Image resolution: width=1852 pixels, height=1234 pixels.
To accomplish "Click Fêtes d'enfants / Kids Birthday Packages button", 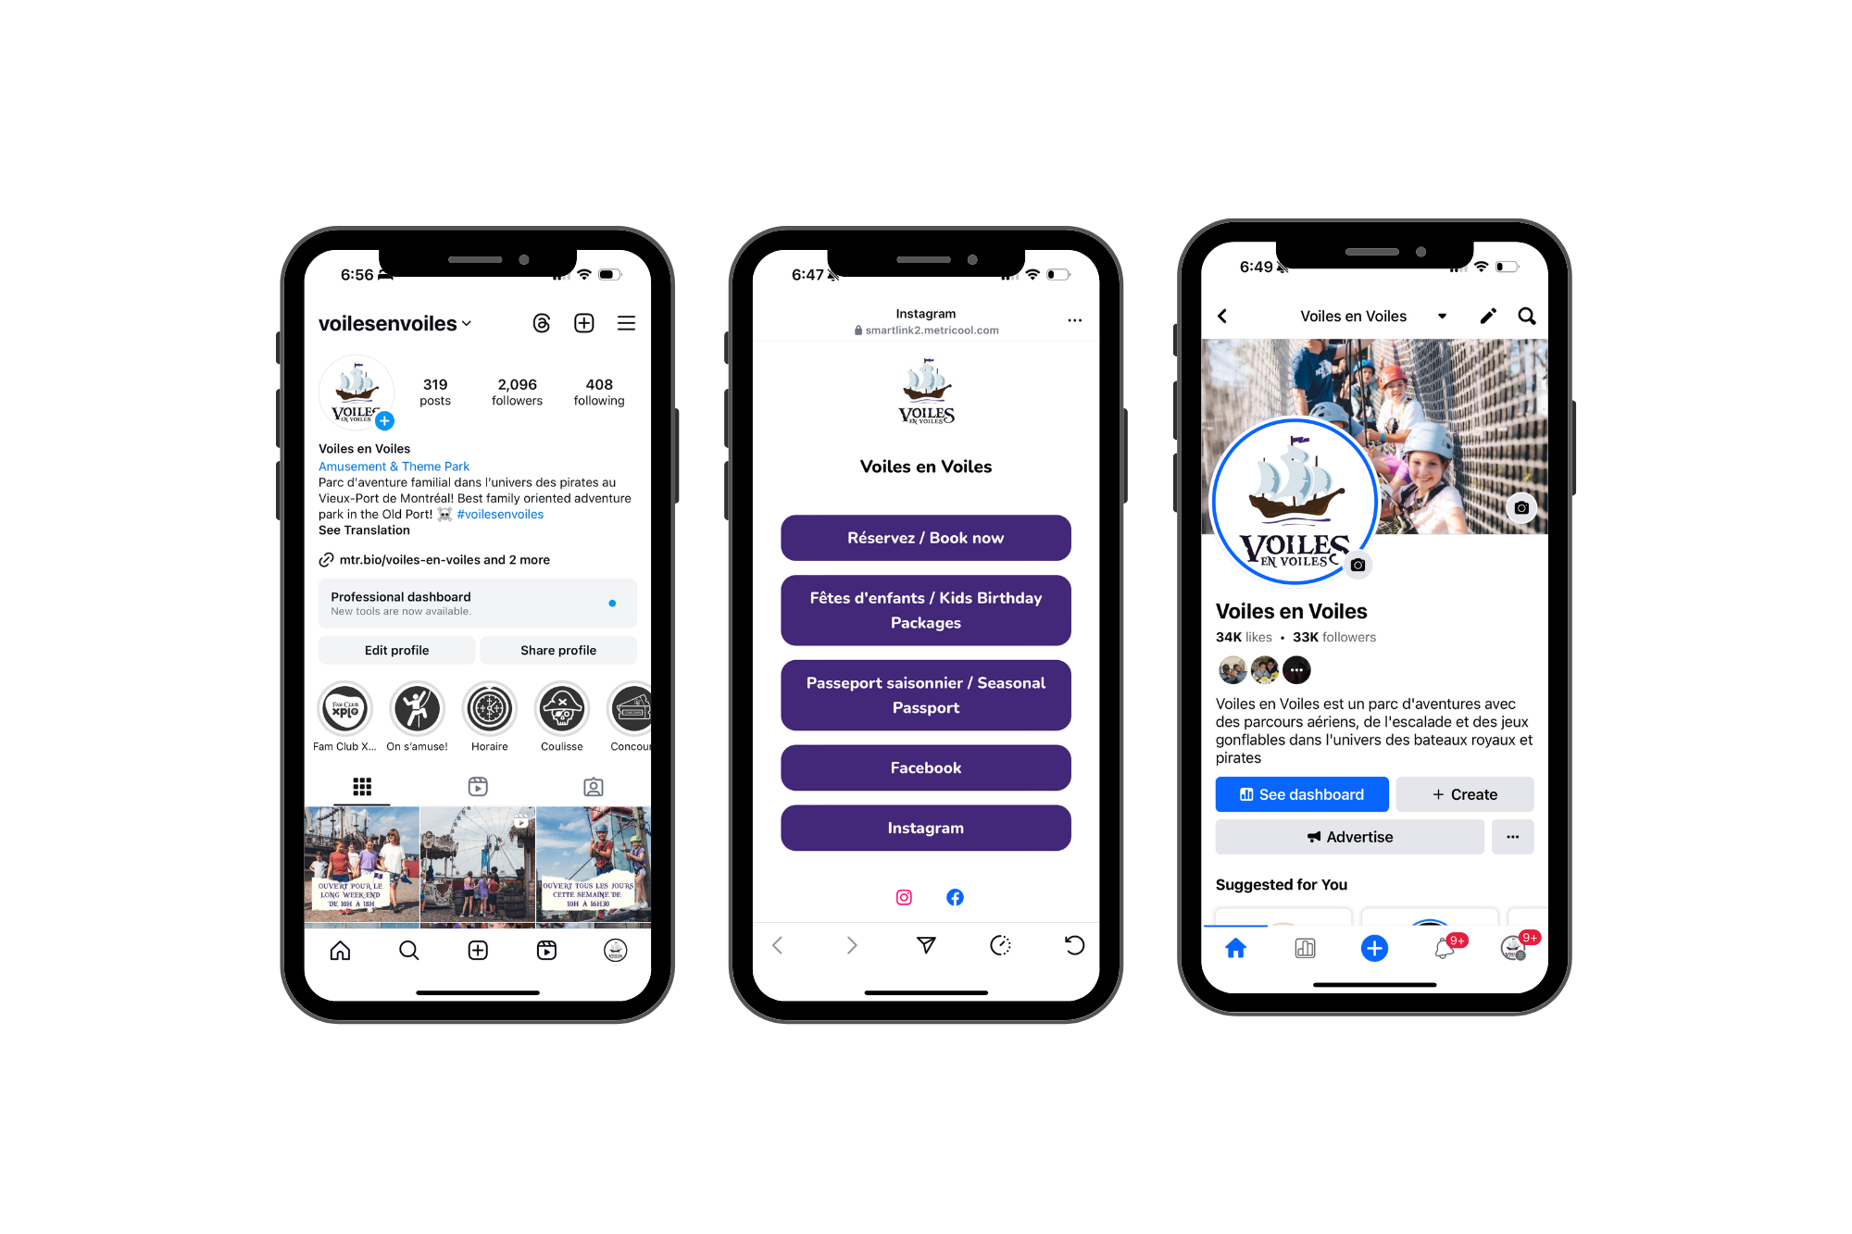I will pos(924,612).
